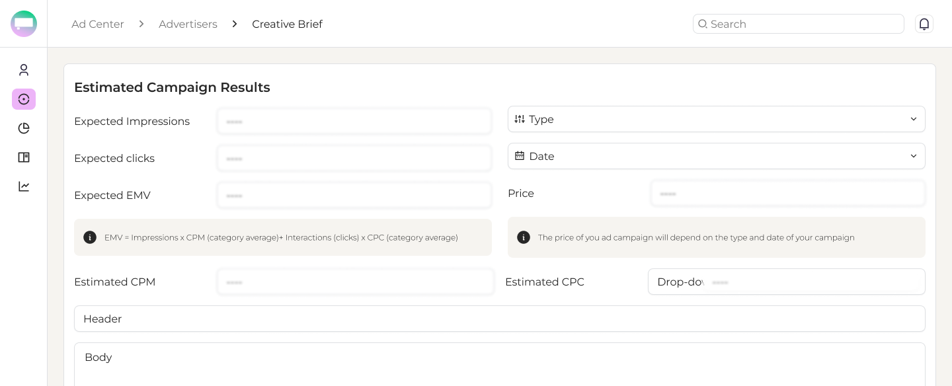Viewport: 952px width, 386px height.
Task: Click the Expected EMV field
Action: coord(354,196)
